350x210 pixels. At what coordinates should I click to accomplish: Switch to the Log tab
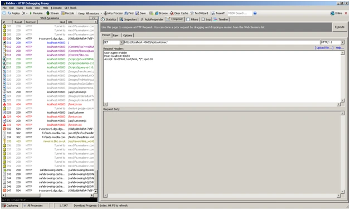click(206, 19)
